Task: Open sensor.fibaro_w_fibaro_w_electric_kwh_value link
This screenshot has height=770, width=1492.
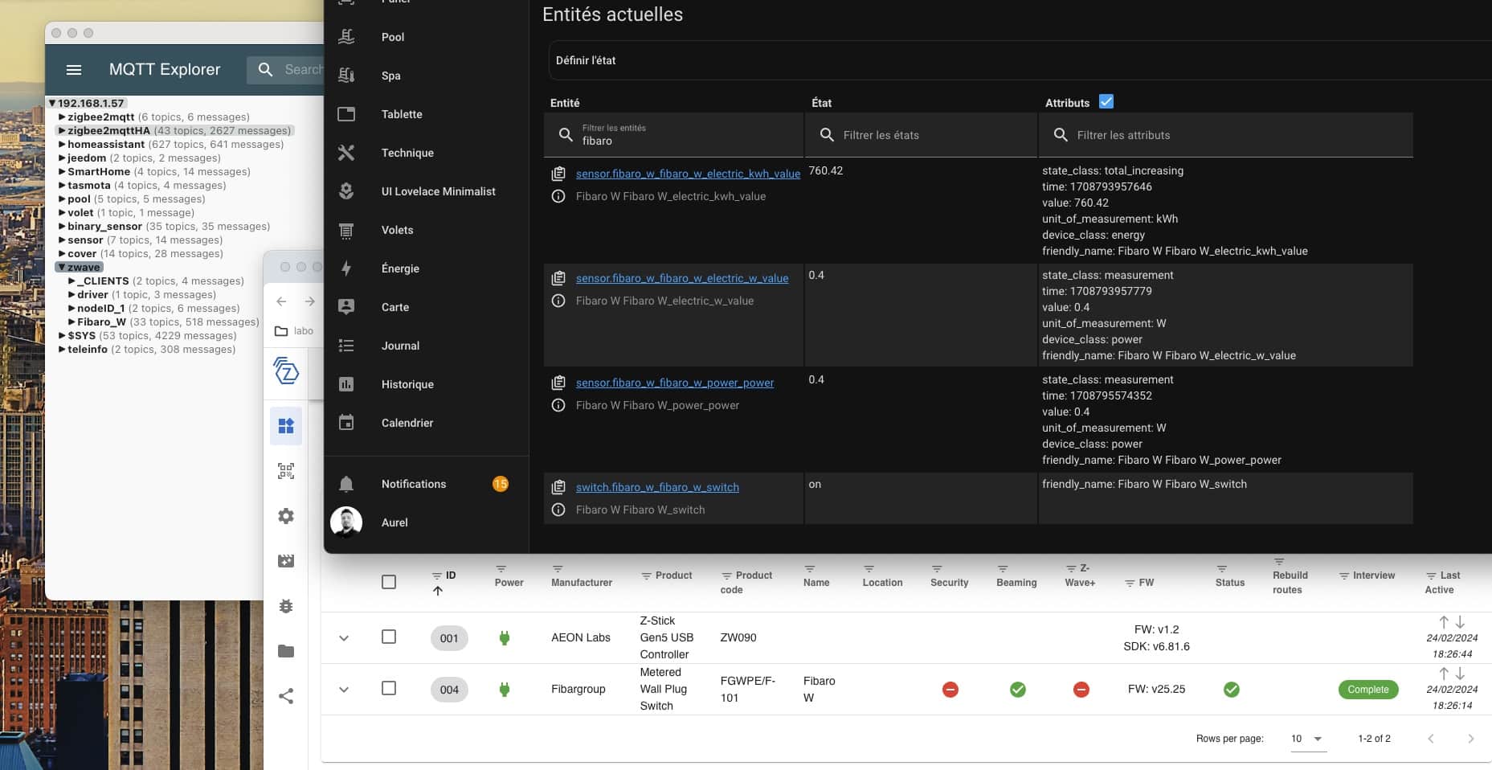Action: (688, 174)
